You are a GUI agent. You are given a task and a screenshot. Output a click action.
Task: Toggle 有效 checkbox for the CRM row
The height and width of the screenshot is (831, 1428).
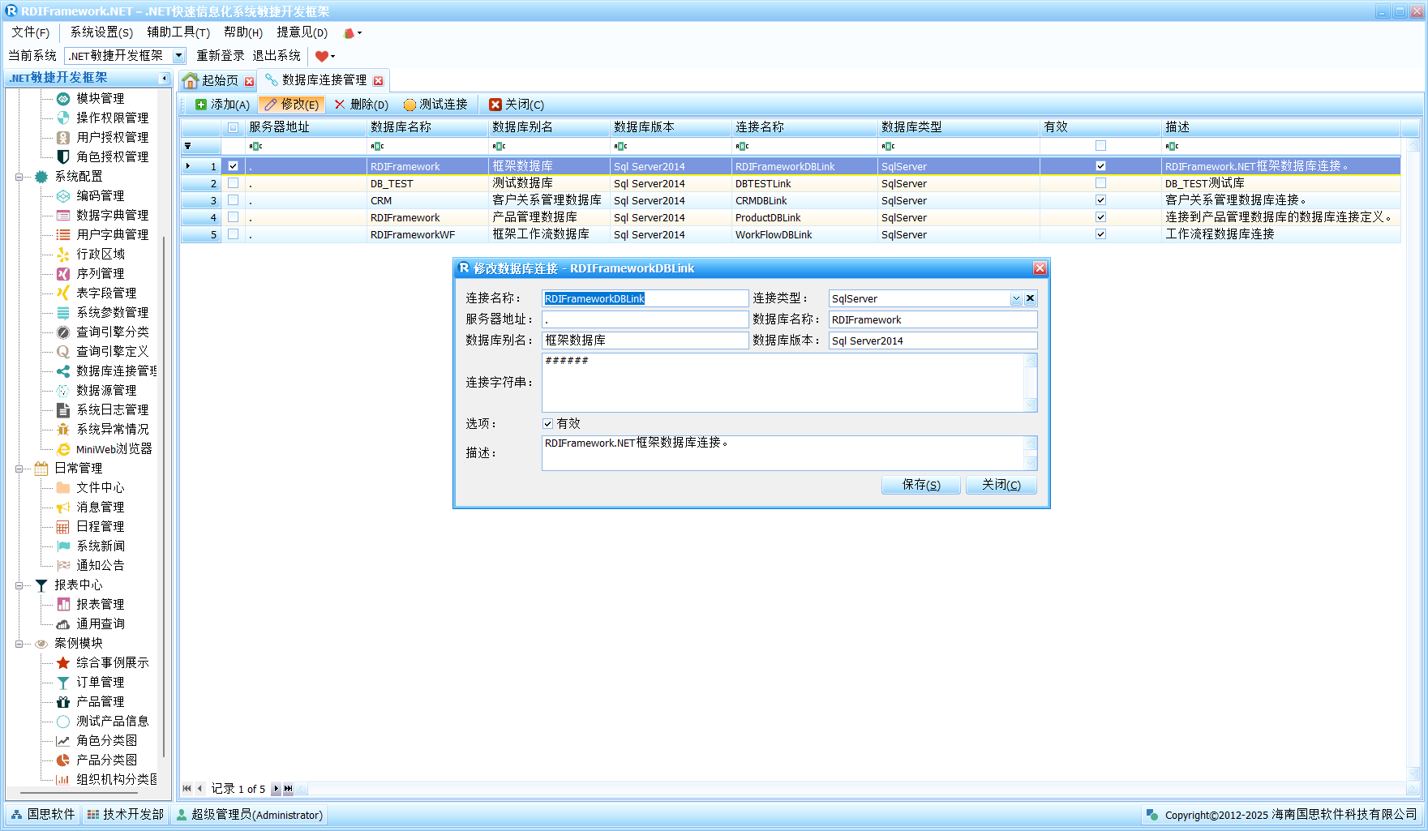[1100, 200]
